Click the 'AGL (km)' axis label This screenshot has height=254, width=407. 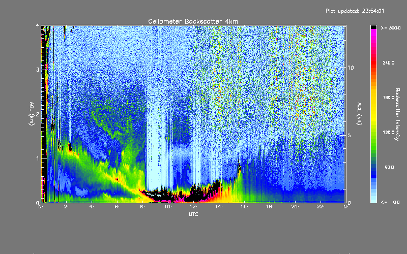tap(32, 114)
